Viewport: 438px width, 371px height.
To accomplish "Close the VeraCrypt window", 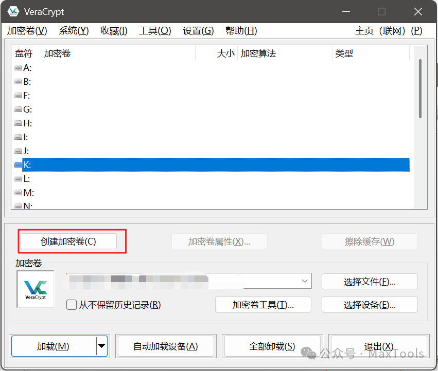I will point(418,12).
